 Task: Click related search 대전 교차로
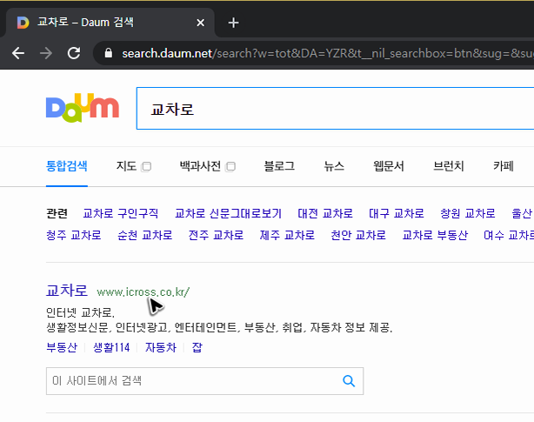pyautogui.click(x=325, y=213)
